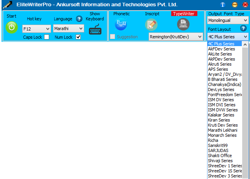The image size is (250, 179).
Task: Choose 4C Plus Series in the list
Action: click(x=225, y=44)
